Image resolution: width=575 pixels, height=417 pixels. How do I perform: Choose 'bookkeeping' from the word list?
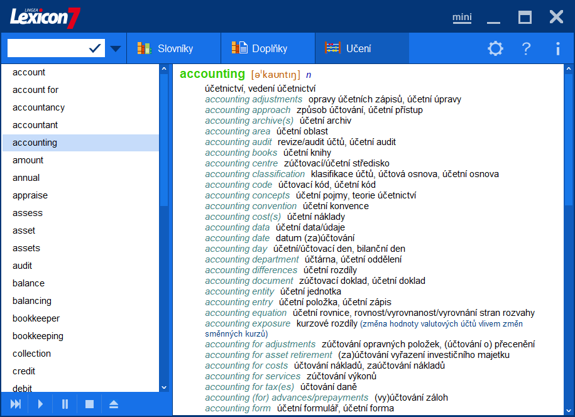[x=38, y=336]
